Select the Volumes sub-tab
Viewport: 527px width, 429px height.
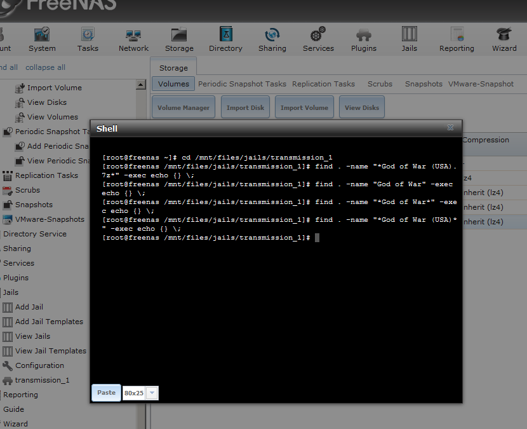coord(173,84)
